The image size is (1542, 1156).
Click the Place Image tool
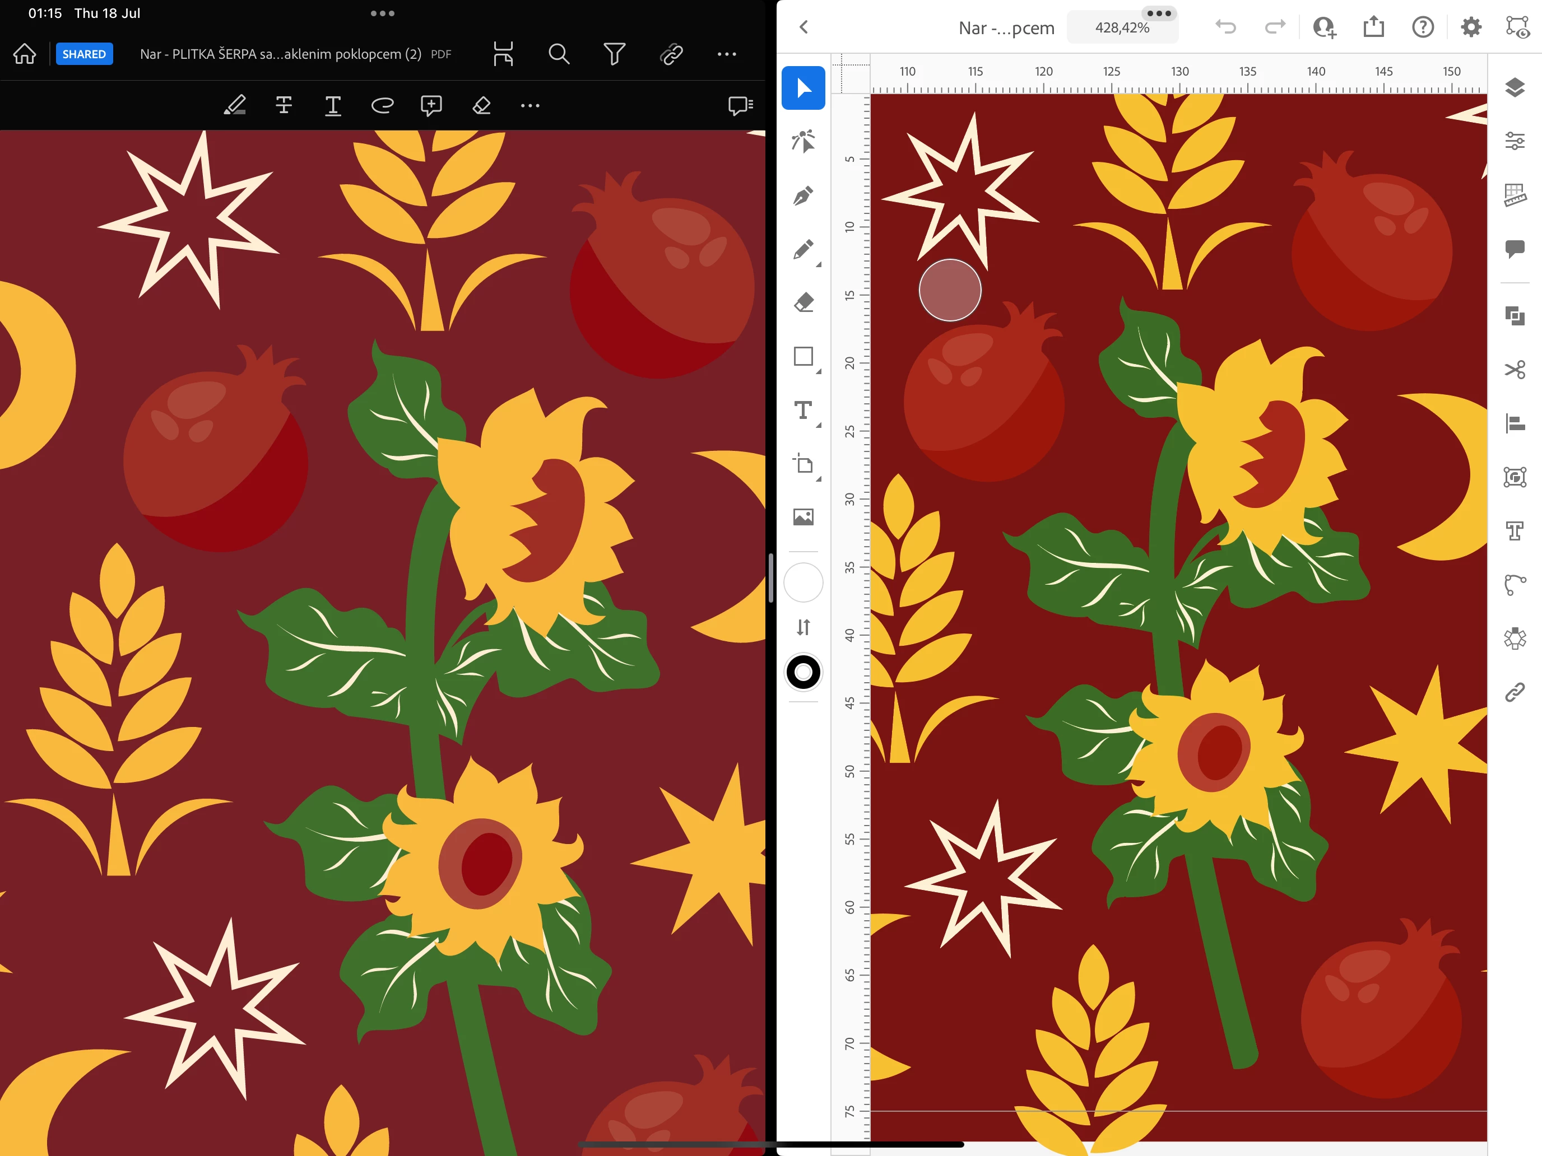[803, 517]
